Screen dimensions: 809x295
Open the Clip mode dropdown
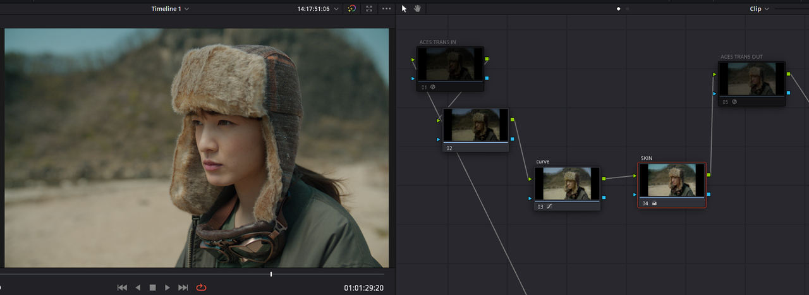coord(759,9)
